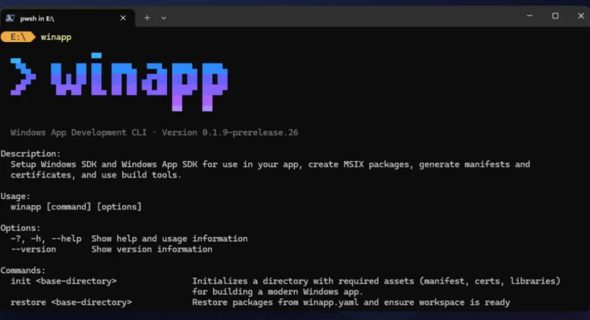Screen dimensions: 590x320
Task: Click 'certificates, and use build tools.' line
Action: coord(96,175)
